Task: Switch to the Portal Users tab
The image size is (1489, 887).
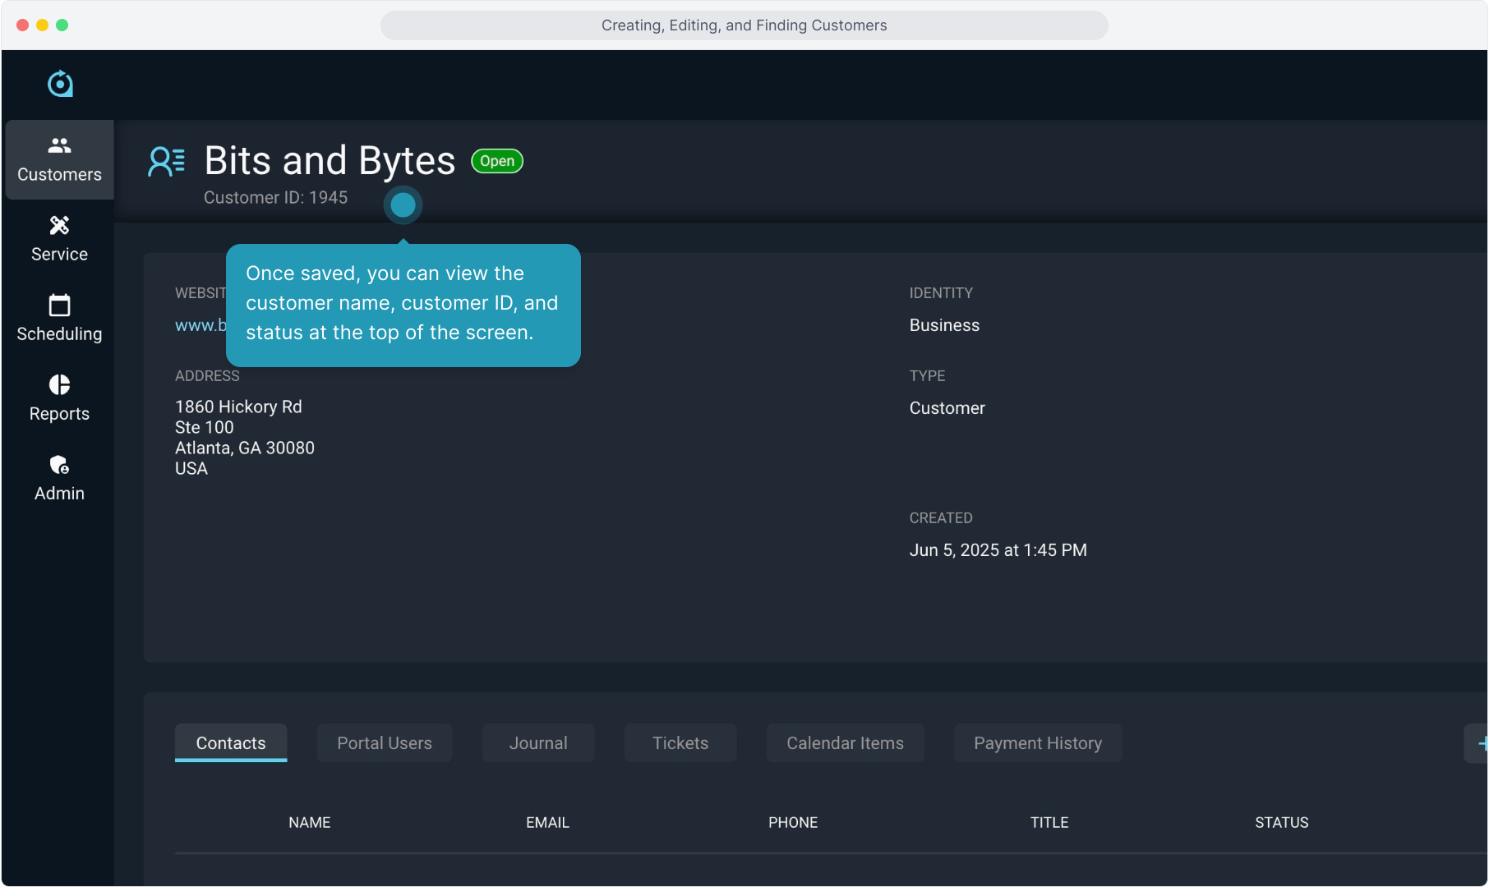Action: [x=384, y=743]
